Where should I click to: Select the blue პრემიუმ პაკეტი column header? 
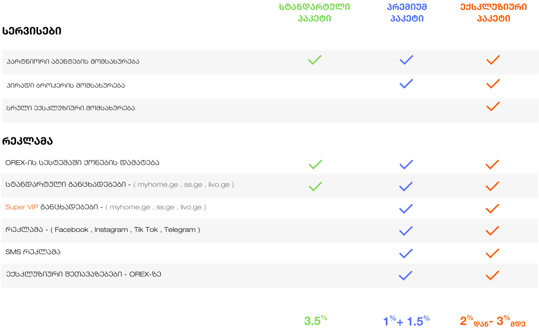(x=407, y=13)
